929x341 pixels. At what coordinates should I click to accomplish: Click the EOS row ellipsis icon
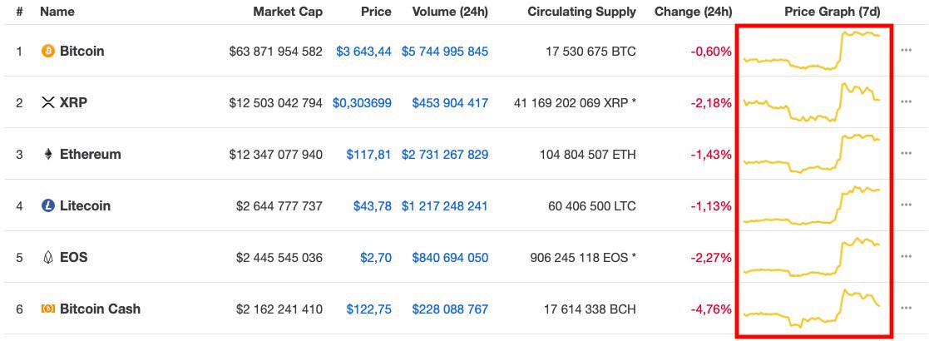click(907, 258)
